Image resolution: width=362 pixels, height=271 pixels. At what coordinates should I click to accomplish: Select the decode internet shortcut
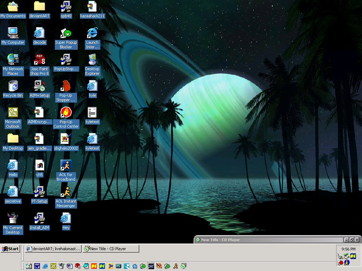click(40, 36)
